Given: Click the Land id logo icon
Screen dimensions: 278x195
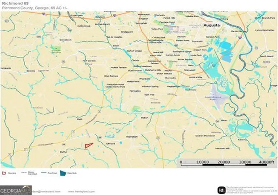Looking at the screenshot, I should [x=222, y=190].
